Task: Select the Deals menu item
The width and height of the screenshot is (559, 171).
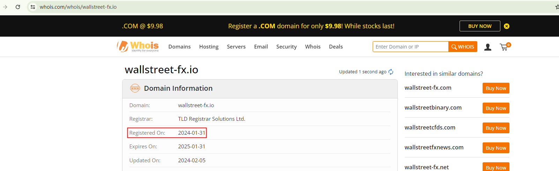Action: (336, 47)
